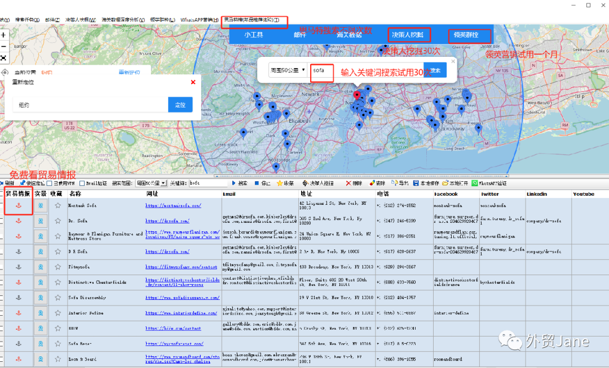Start search with 搜索 toolbar button

coord(240,183)
